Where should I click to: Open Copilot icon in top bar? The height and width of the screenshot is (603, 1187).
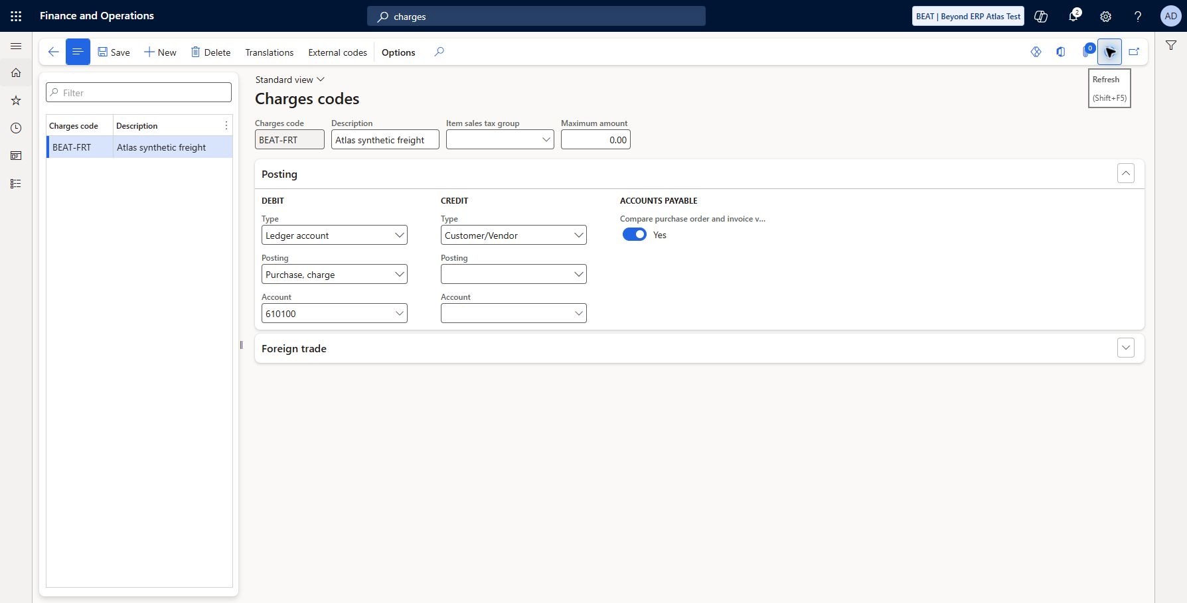(1041, 16)
